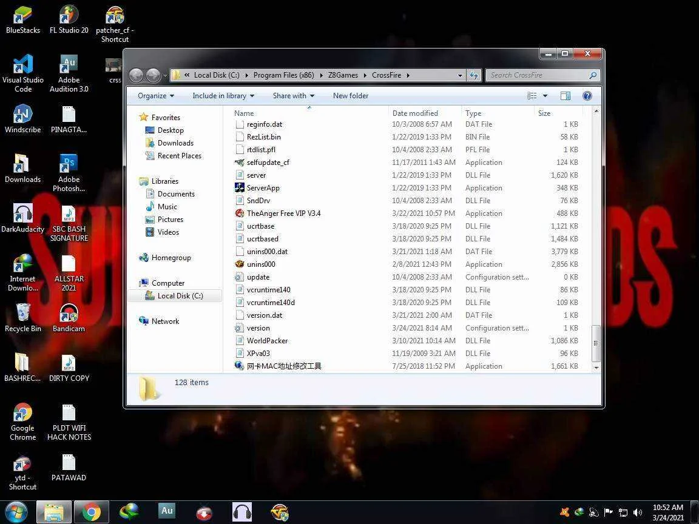Click the Explorer back navigation arrow

coord(137,75)
